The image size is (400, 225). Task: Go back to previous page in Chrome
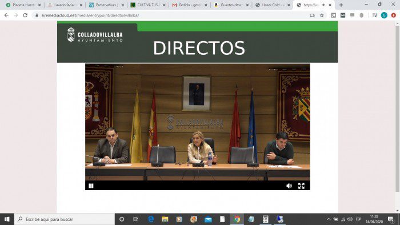(6, 15)
